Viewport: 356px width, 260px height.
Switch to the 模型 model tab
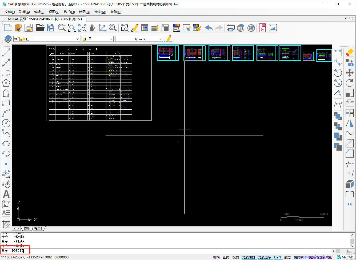(x=27, y=228)
